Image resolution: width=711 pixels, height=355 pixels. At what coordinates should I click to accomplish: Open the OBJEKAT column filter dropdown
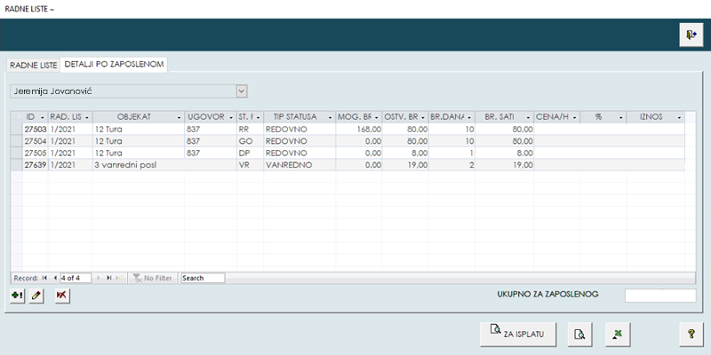179,117
